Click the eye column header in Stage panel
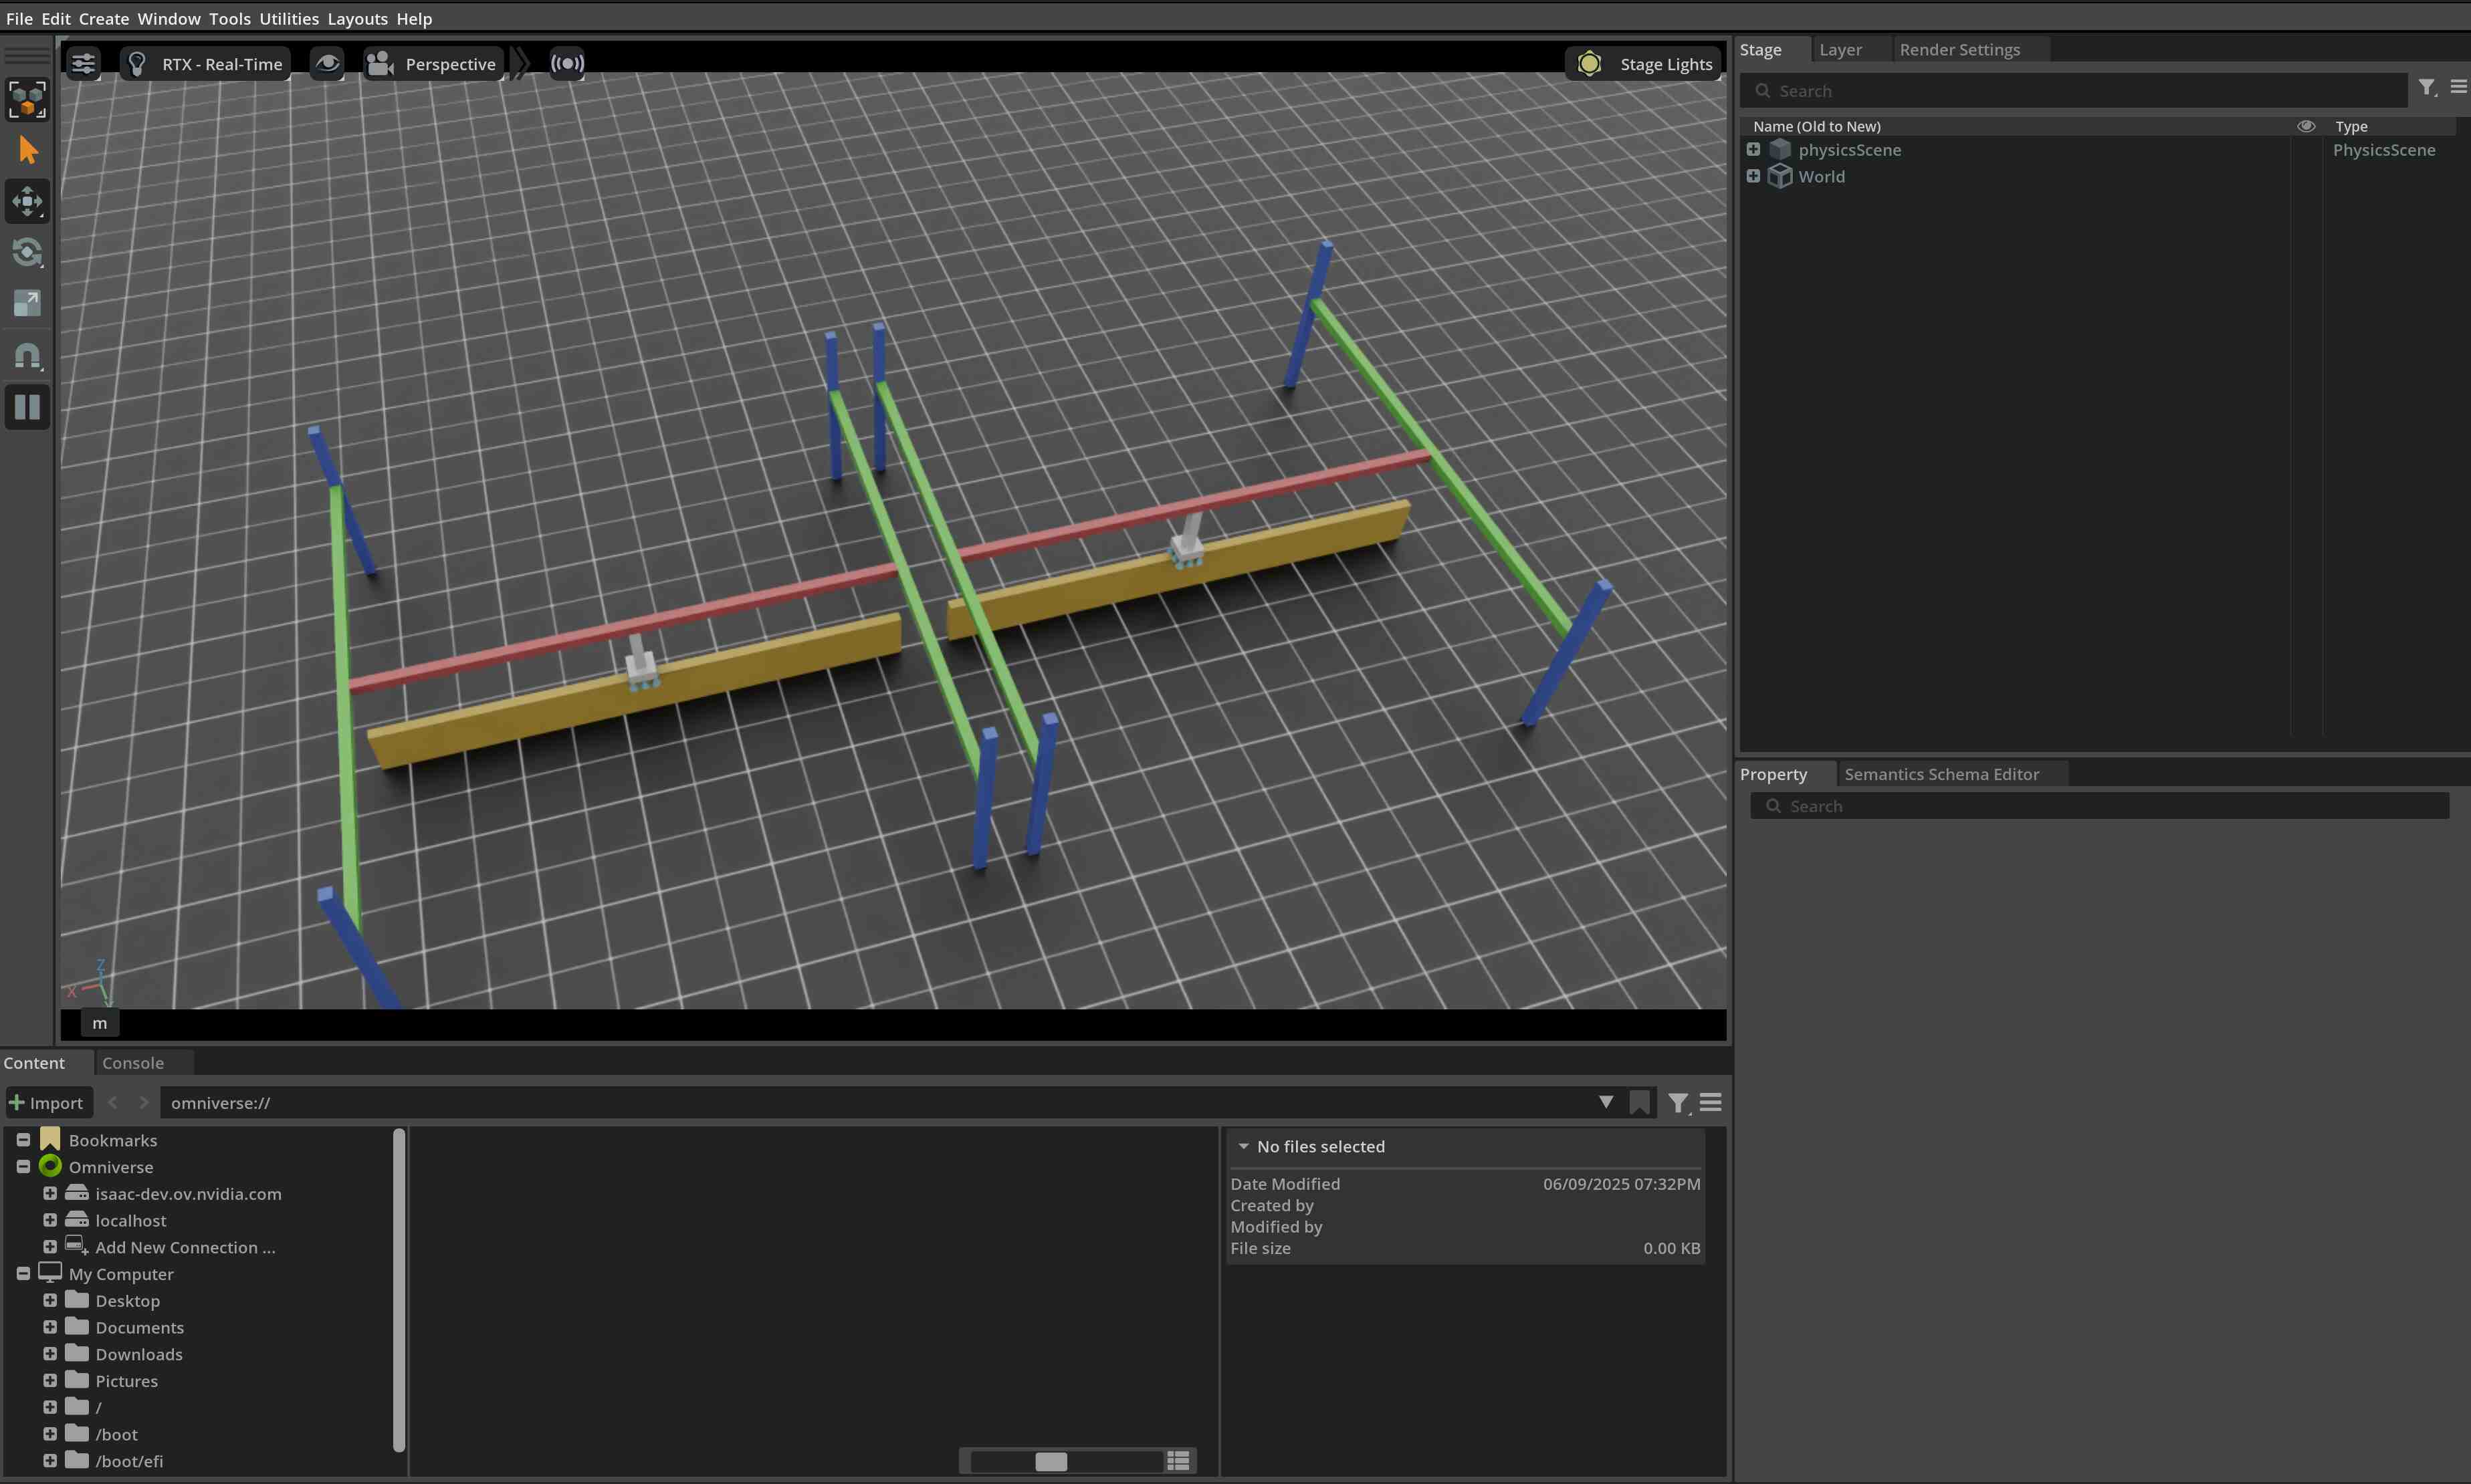2471x1484 pixels. coord(2306,126)
